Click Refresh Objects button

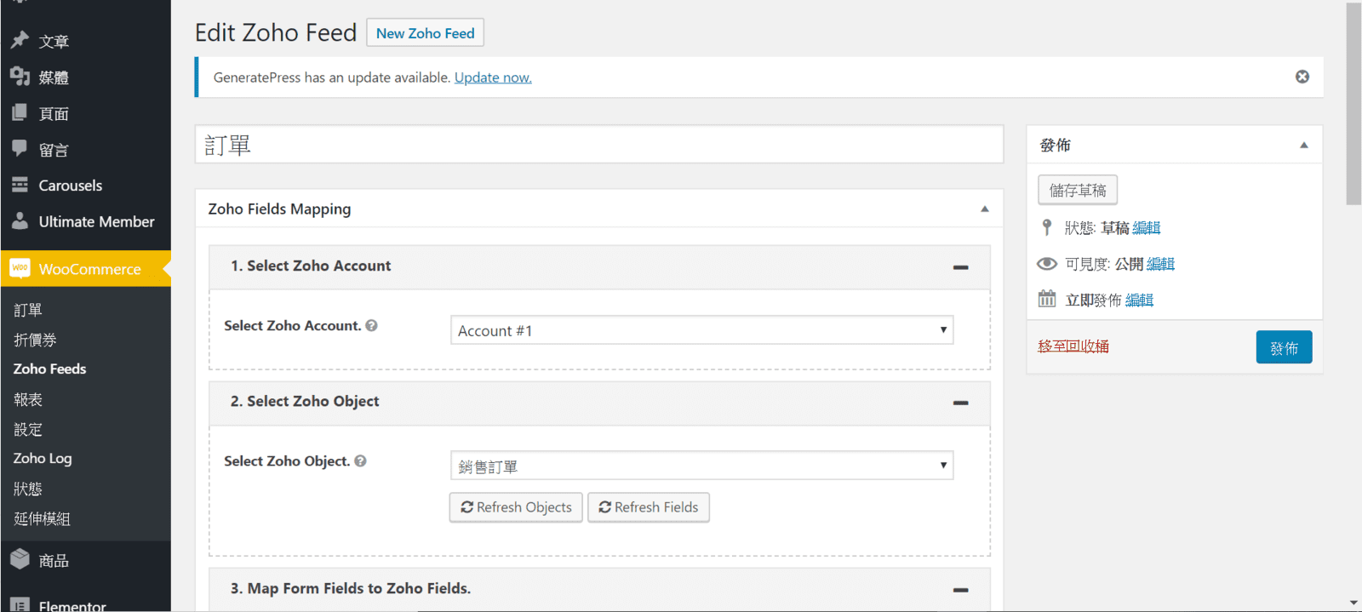point(516,507)
